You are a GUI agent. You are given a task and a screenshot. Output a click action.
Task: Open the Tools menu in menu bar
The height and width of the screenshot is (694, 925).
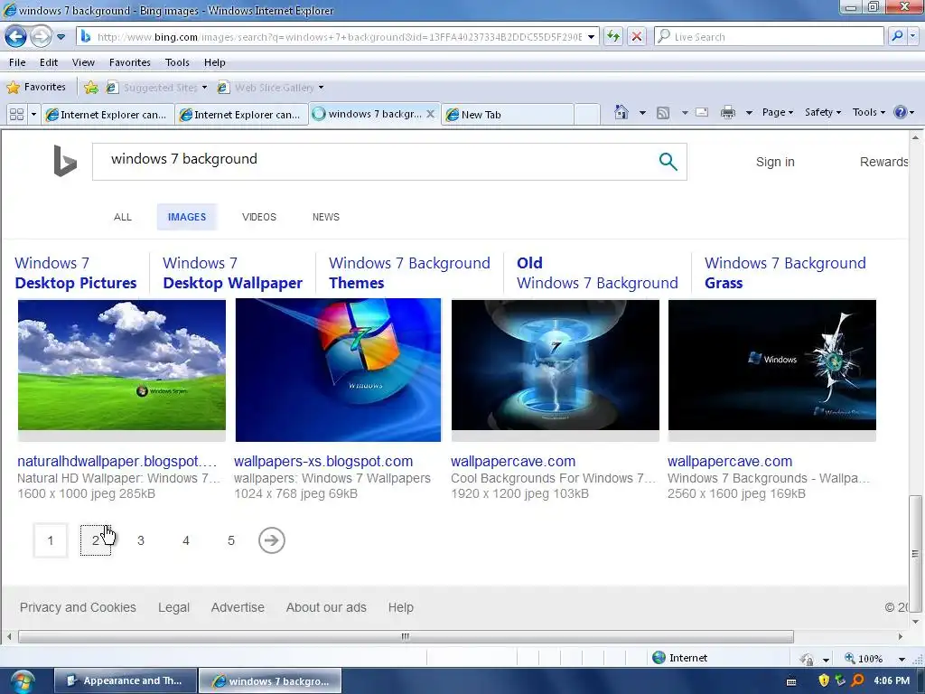[177, 62]
